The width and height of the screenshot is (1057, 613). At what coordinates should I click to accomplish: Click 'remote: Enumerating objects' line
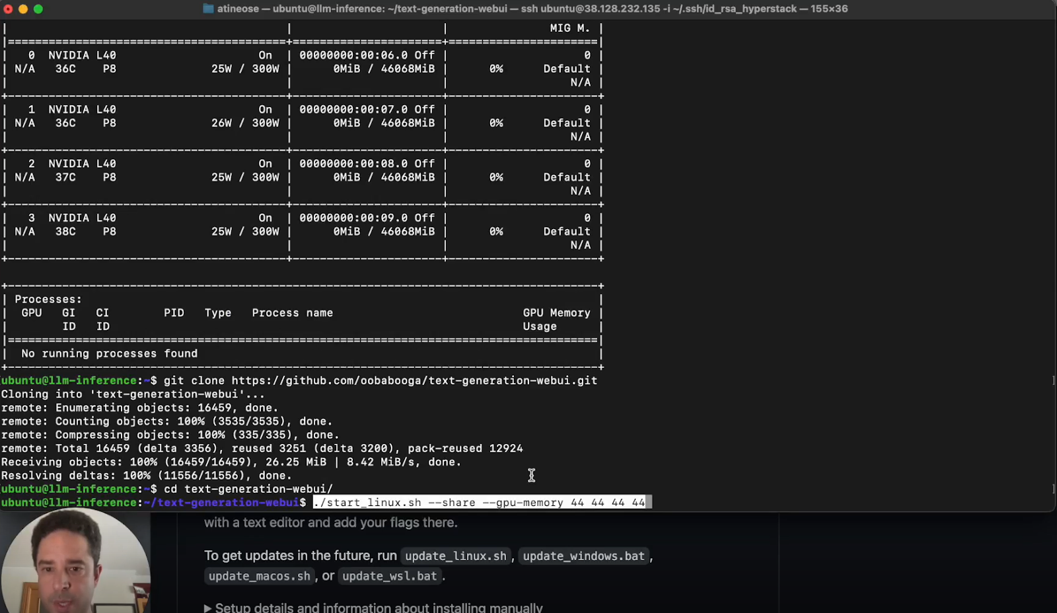click(140, 408)
